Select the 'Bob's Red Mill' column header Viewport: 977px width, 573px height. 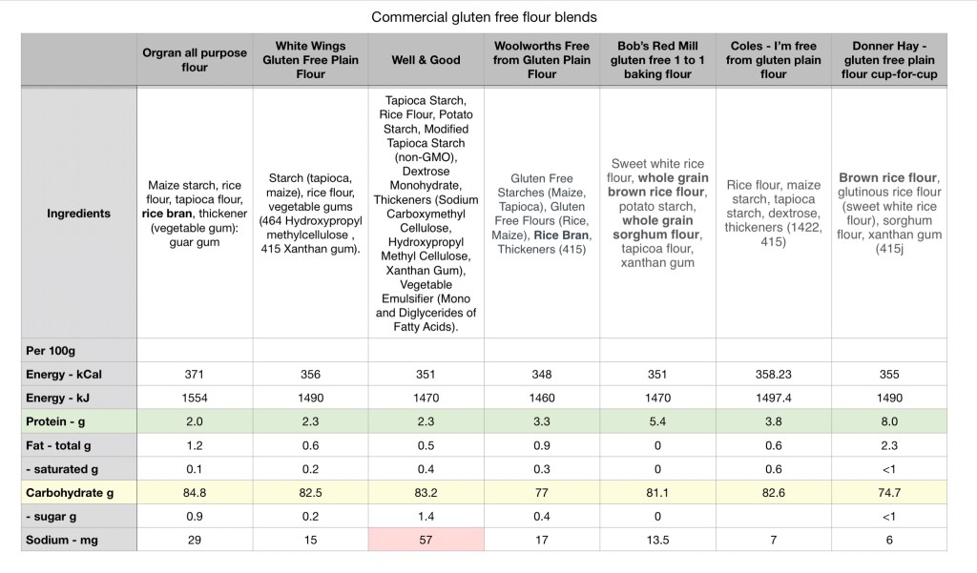coord(657,60)
